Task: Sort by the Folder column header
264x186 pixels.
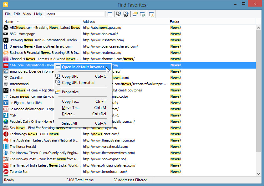Action: pos(212,22)
